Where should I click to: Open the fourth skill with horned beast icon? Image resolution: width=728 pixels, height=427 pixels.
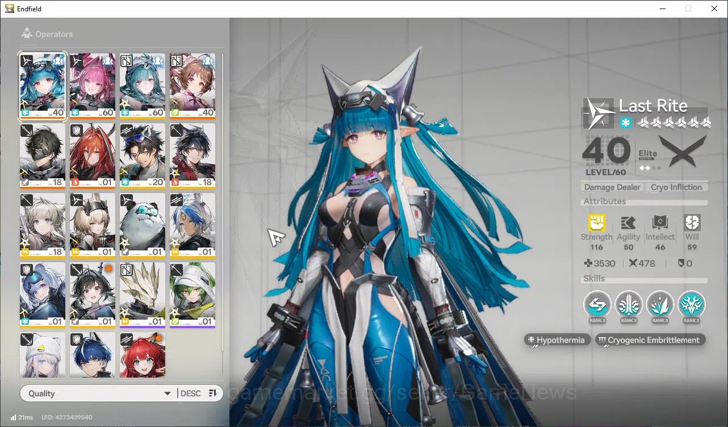(x=691, y=304)
